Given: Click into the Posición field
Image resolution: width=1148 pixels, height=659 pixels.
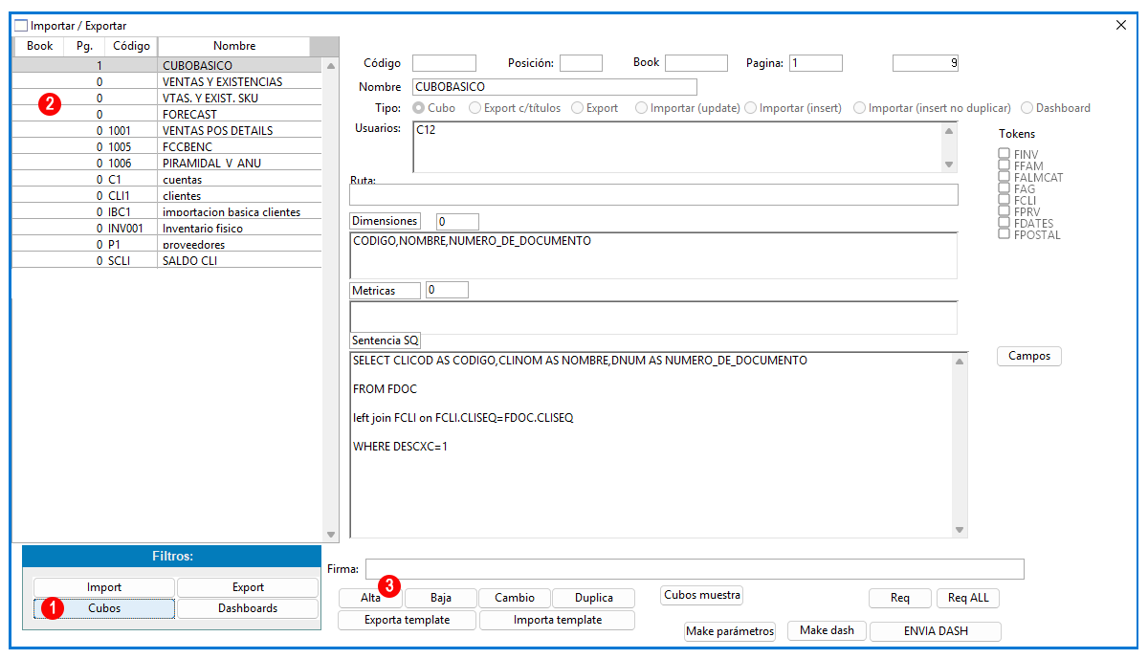Looking at the screenshot, I should [581, 63].
